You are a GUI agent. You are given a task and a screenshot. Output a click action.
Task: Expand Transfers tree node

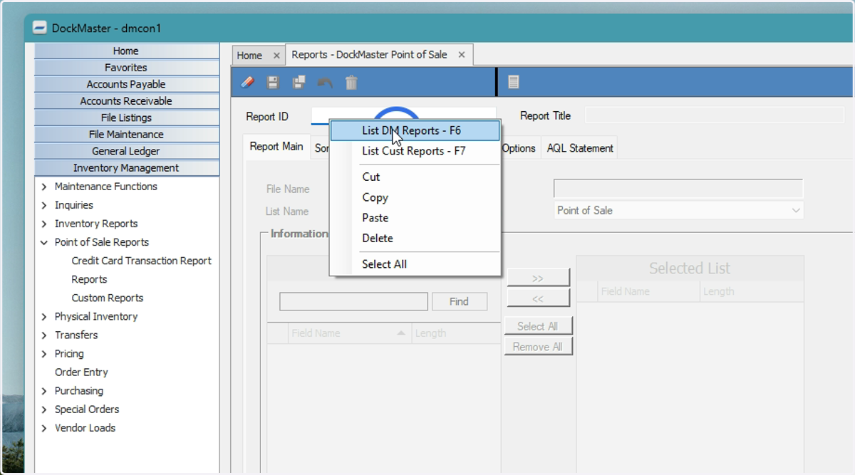(44, 335)
